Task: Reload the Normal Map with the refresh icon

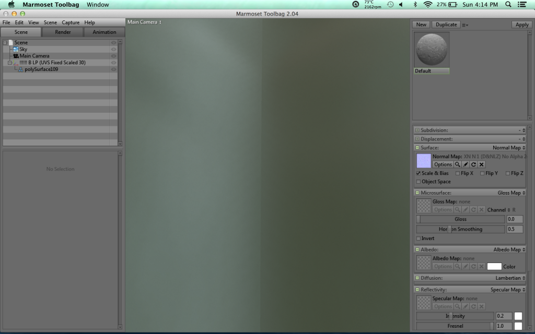Action: point(474,164)
